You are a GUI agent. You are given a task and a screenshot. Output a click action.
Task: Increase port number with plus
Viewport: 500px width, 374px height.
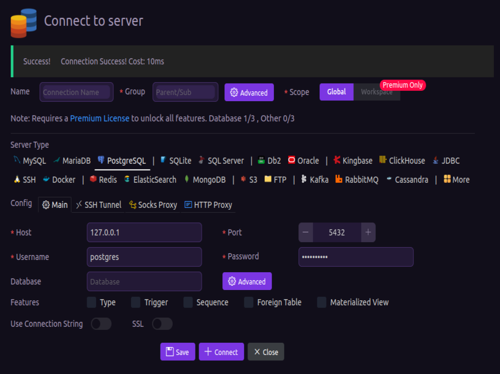click(368, 232)
